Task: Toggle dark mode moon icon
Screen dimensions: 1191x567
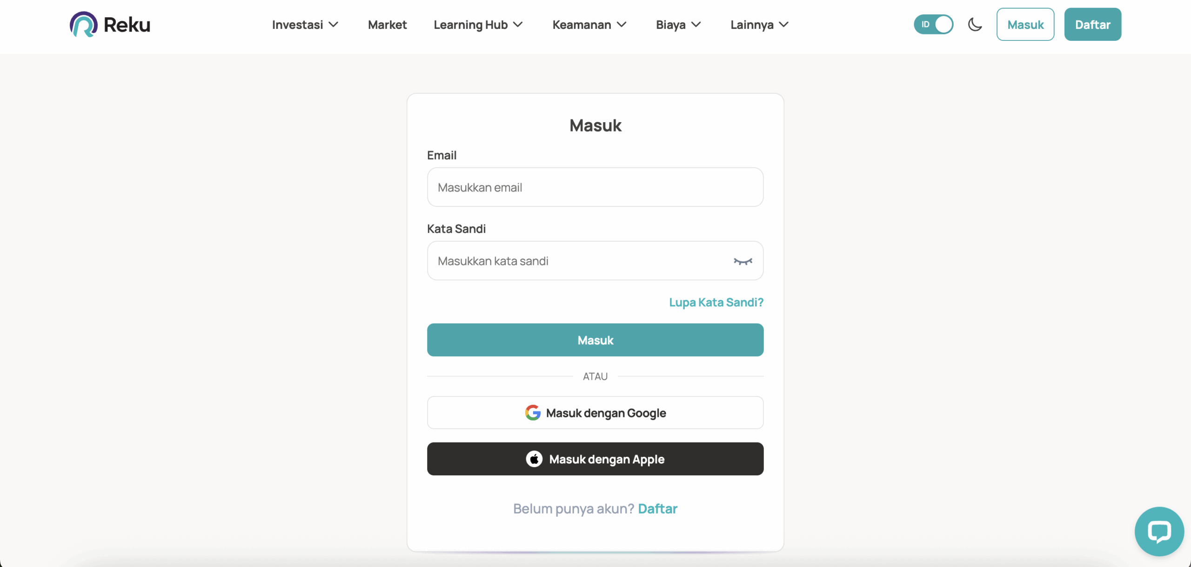Action: click(x=975, y=24)
